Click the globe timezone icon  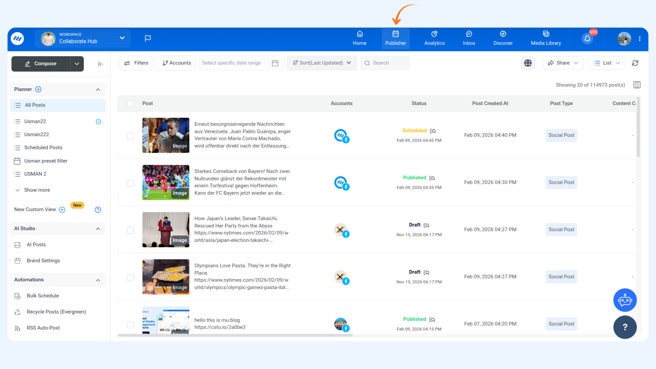pyautogui.click(x=528, y=63)
